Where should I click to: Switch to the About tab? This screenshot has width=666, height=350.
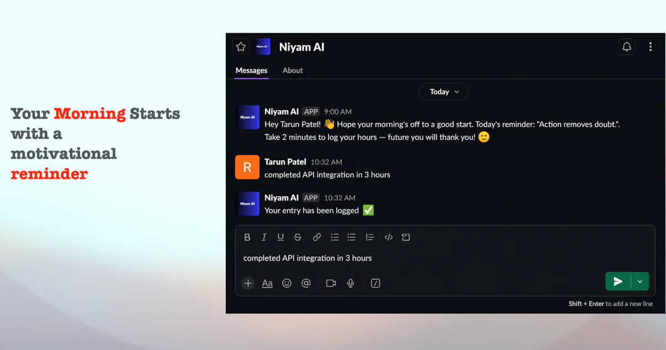[x=292, y=71]
